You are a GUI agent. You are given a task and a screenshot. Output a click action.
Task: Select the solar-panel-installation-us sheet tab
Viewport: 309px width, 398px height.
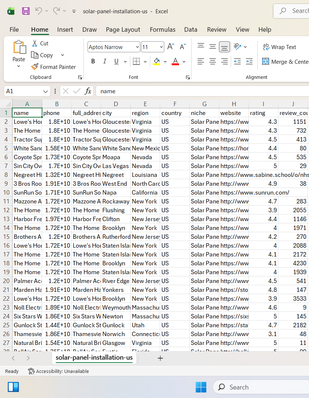tap(94, 357)
